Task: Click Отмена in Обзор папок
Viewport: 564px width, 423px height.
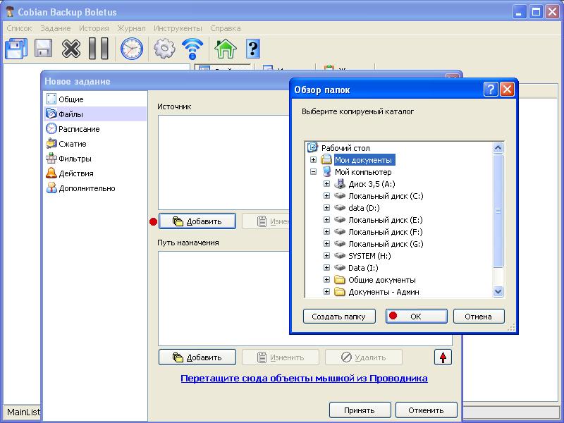Action: [x=479, y=317]
